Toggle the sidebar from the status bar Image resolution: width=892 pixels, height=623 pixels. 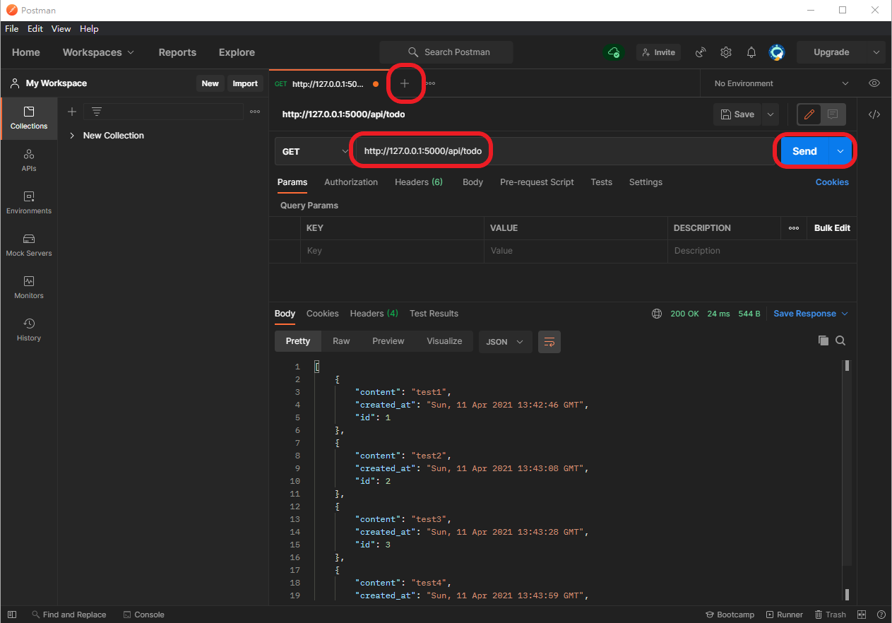[11, 615]
